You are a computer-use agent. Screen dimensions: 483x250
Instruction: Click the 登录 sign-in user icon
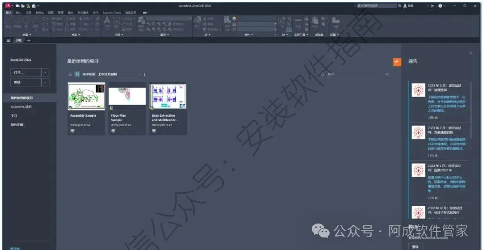point(409,5)
